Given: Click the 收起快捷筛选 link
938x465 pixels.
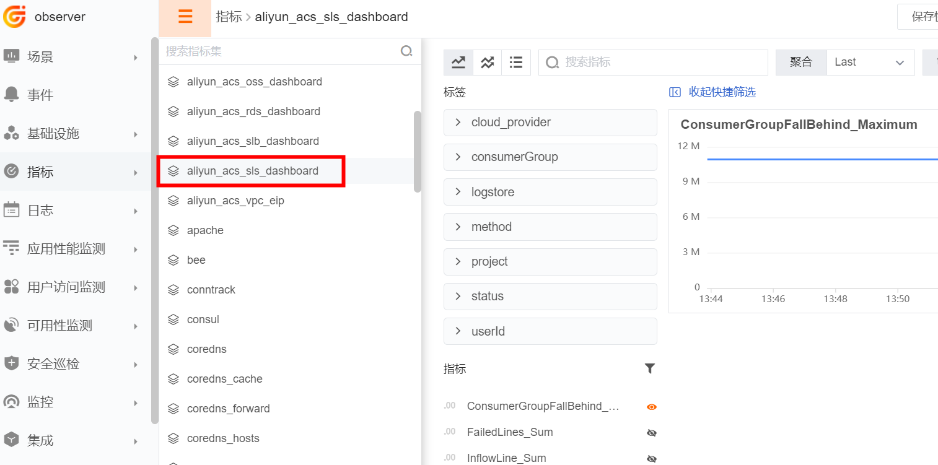Looking at the screenshot, I should click(x=722, y=92).
